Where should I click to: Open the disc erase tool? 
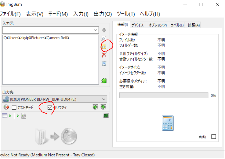(6, 107)
